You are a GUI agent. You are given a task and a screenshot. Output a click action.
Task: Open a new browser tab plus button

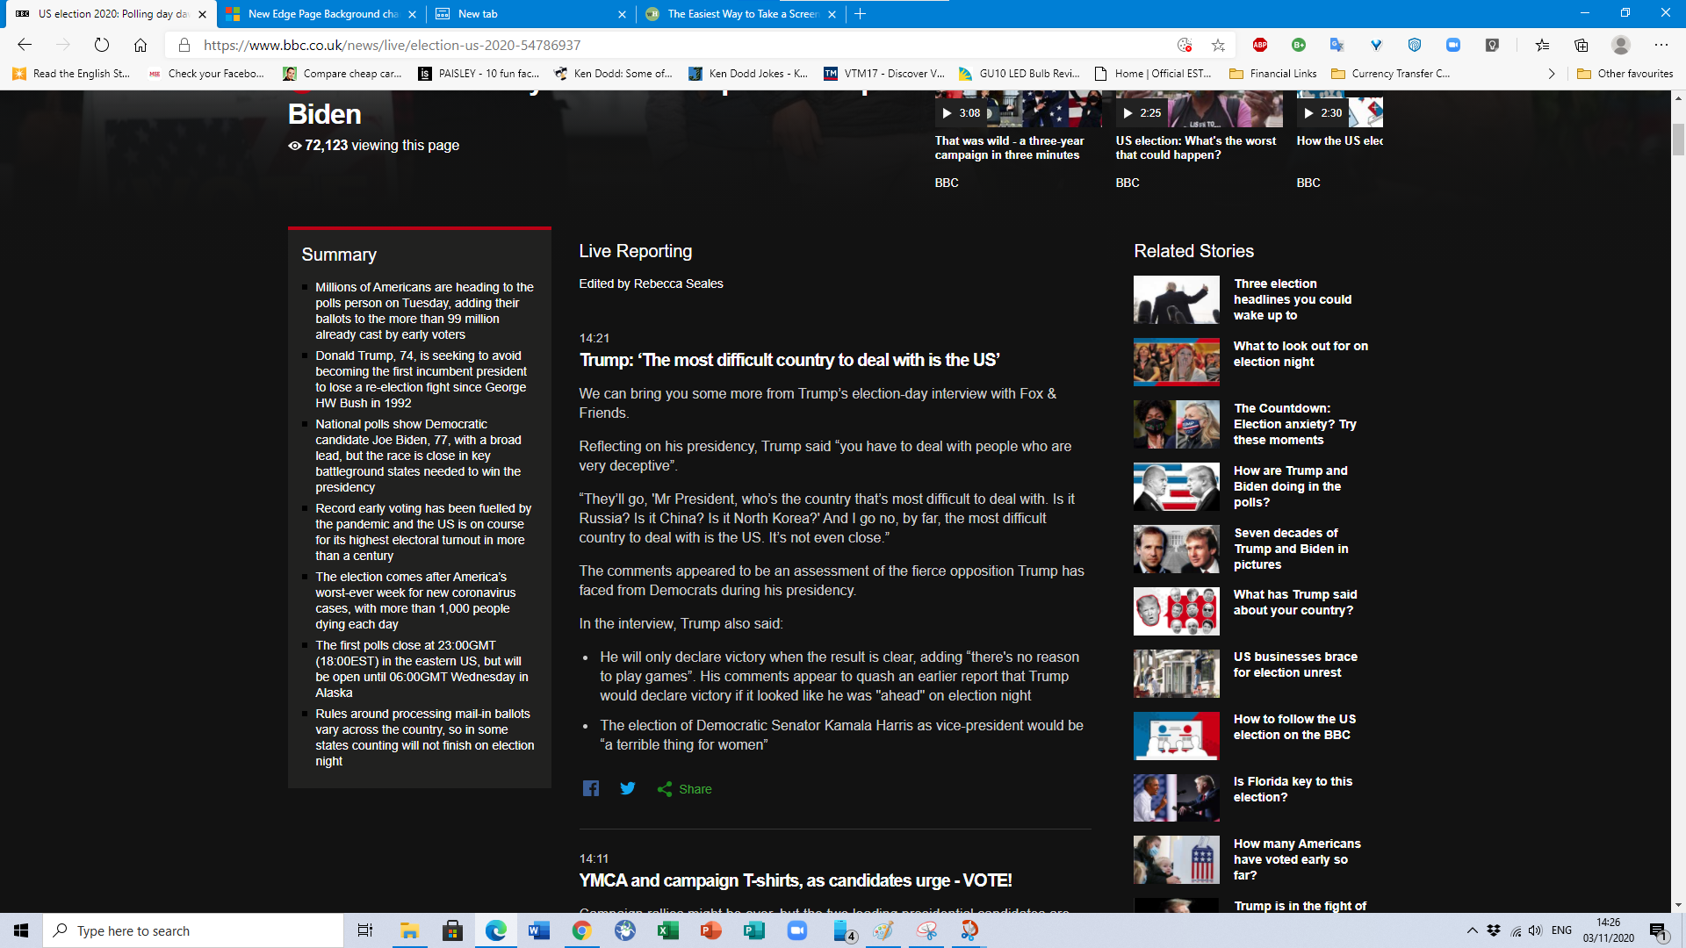tap(861, 14)
